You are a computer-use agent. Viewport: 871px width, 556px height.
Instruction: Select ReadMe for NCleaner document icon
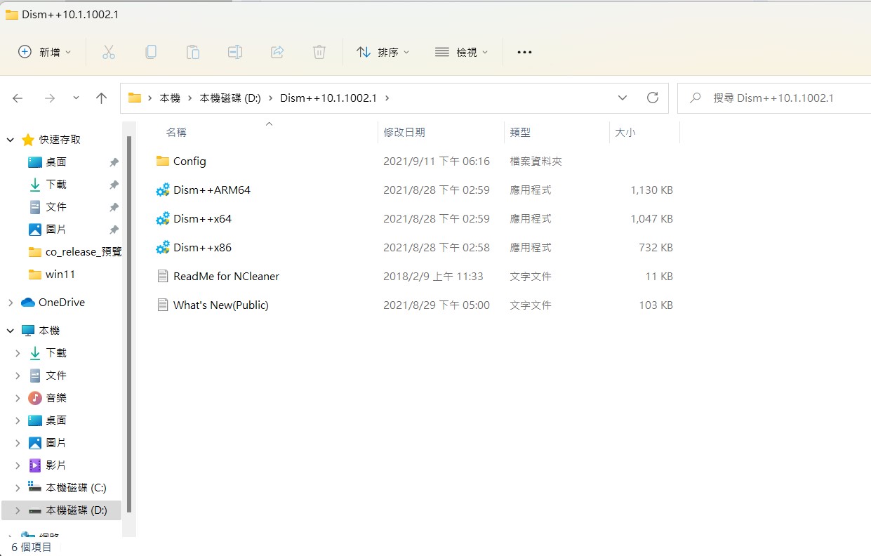point(163,276)
